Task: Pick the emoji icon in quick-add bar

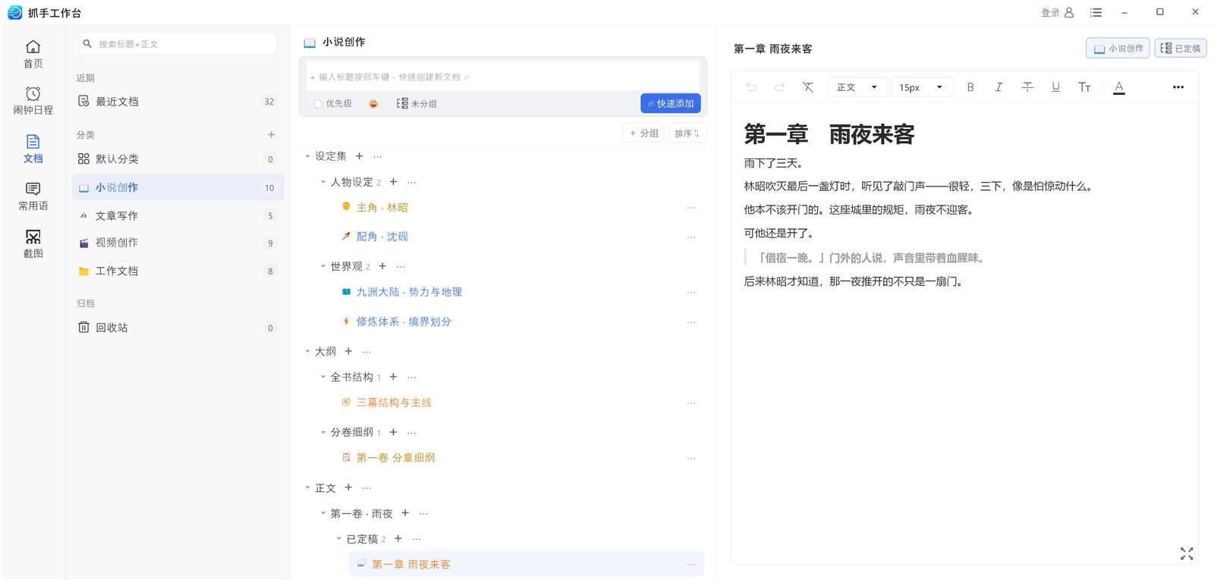Action: pos(373,104)
